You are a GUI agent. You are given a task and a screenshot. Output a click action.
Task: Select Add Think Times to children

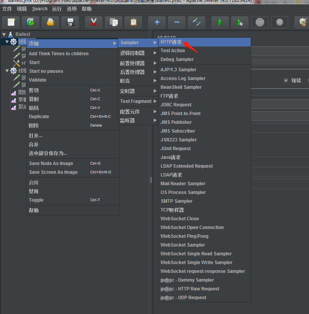(73, 54)
